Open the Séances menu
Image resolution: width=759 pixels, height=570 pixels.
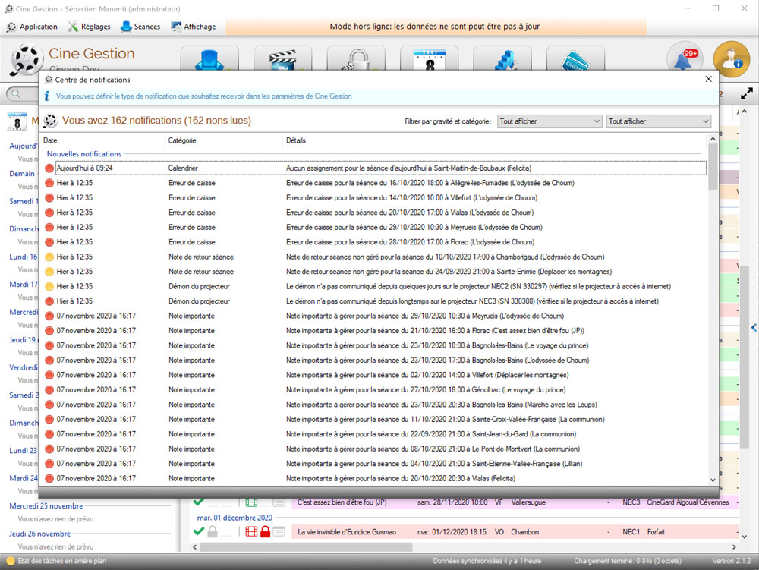(x=140, y=27)
